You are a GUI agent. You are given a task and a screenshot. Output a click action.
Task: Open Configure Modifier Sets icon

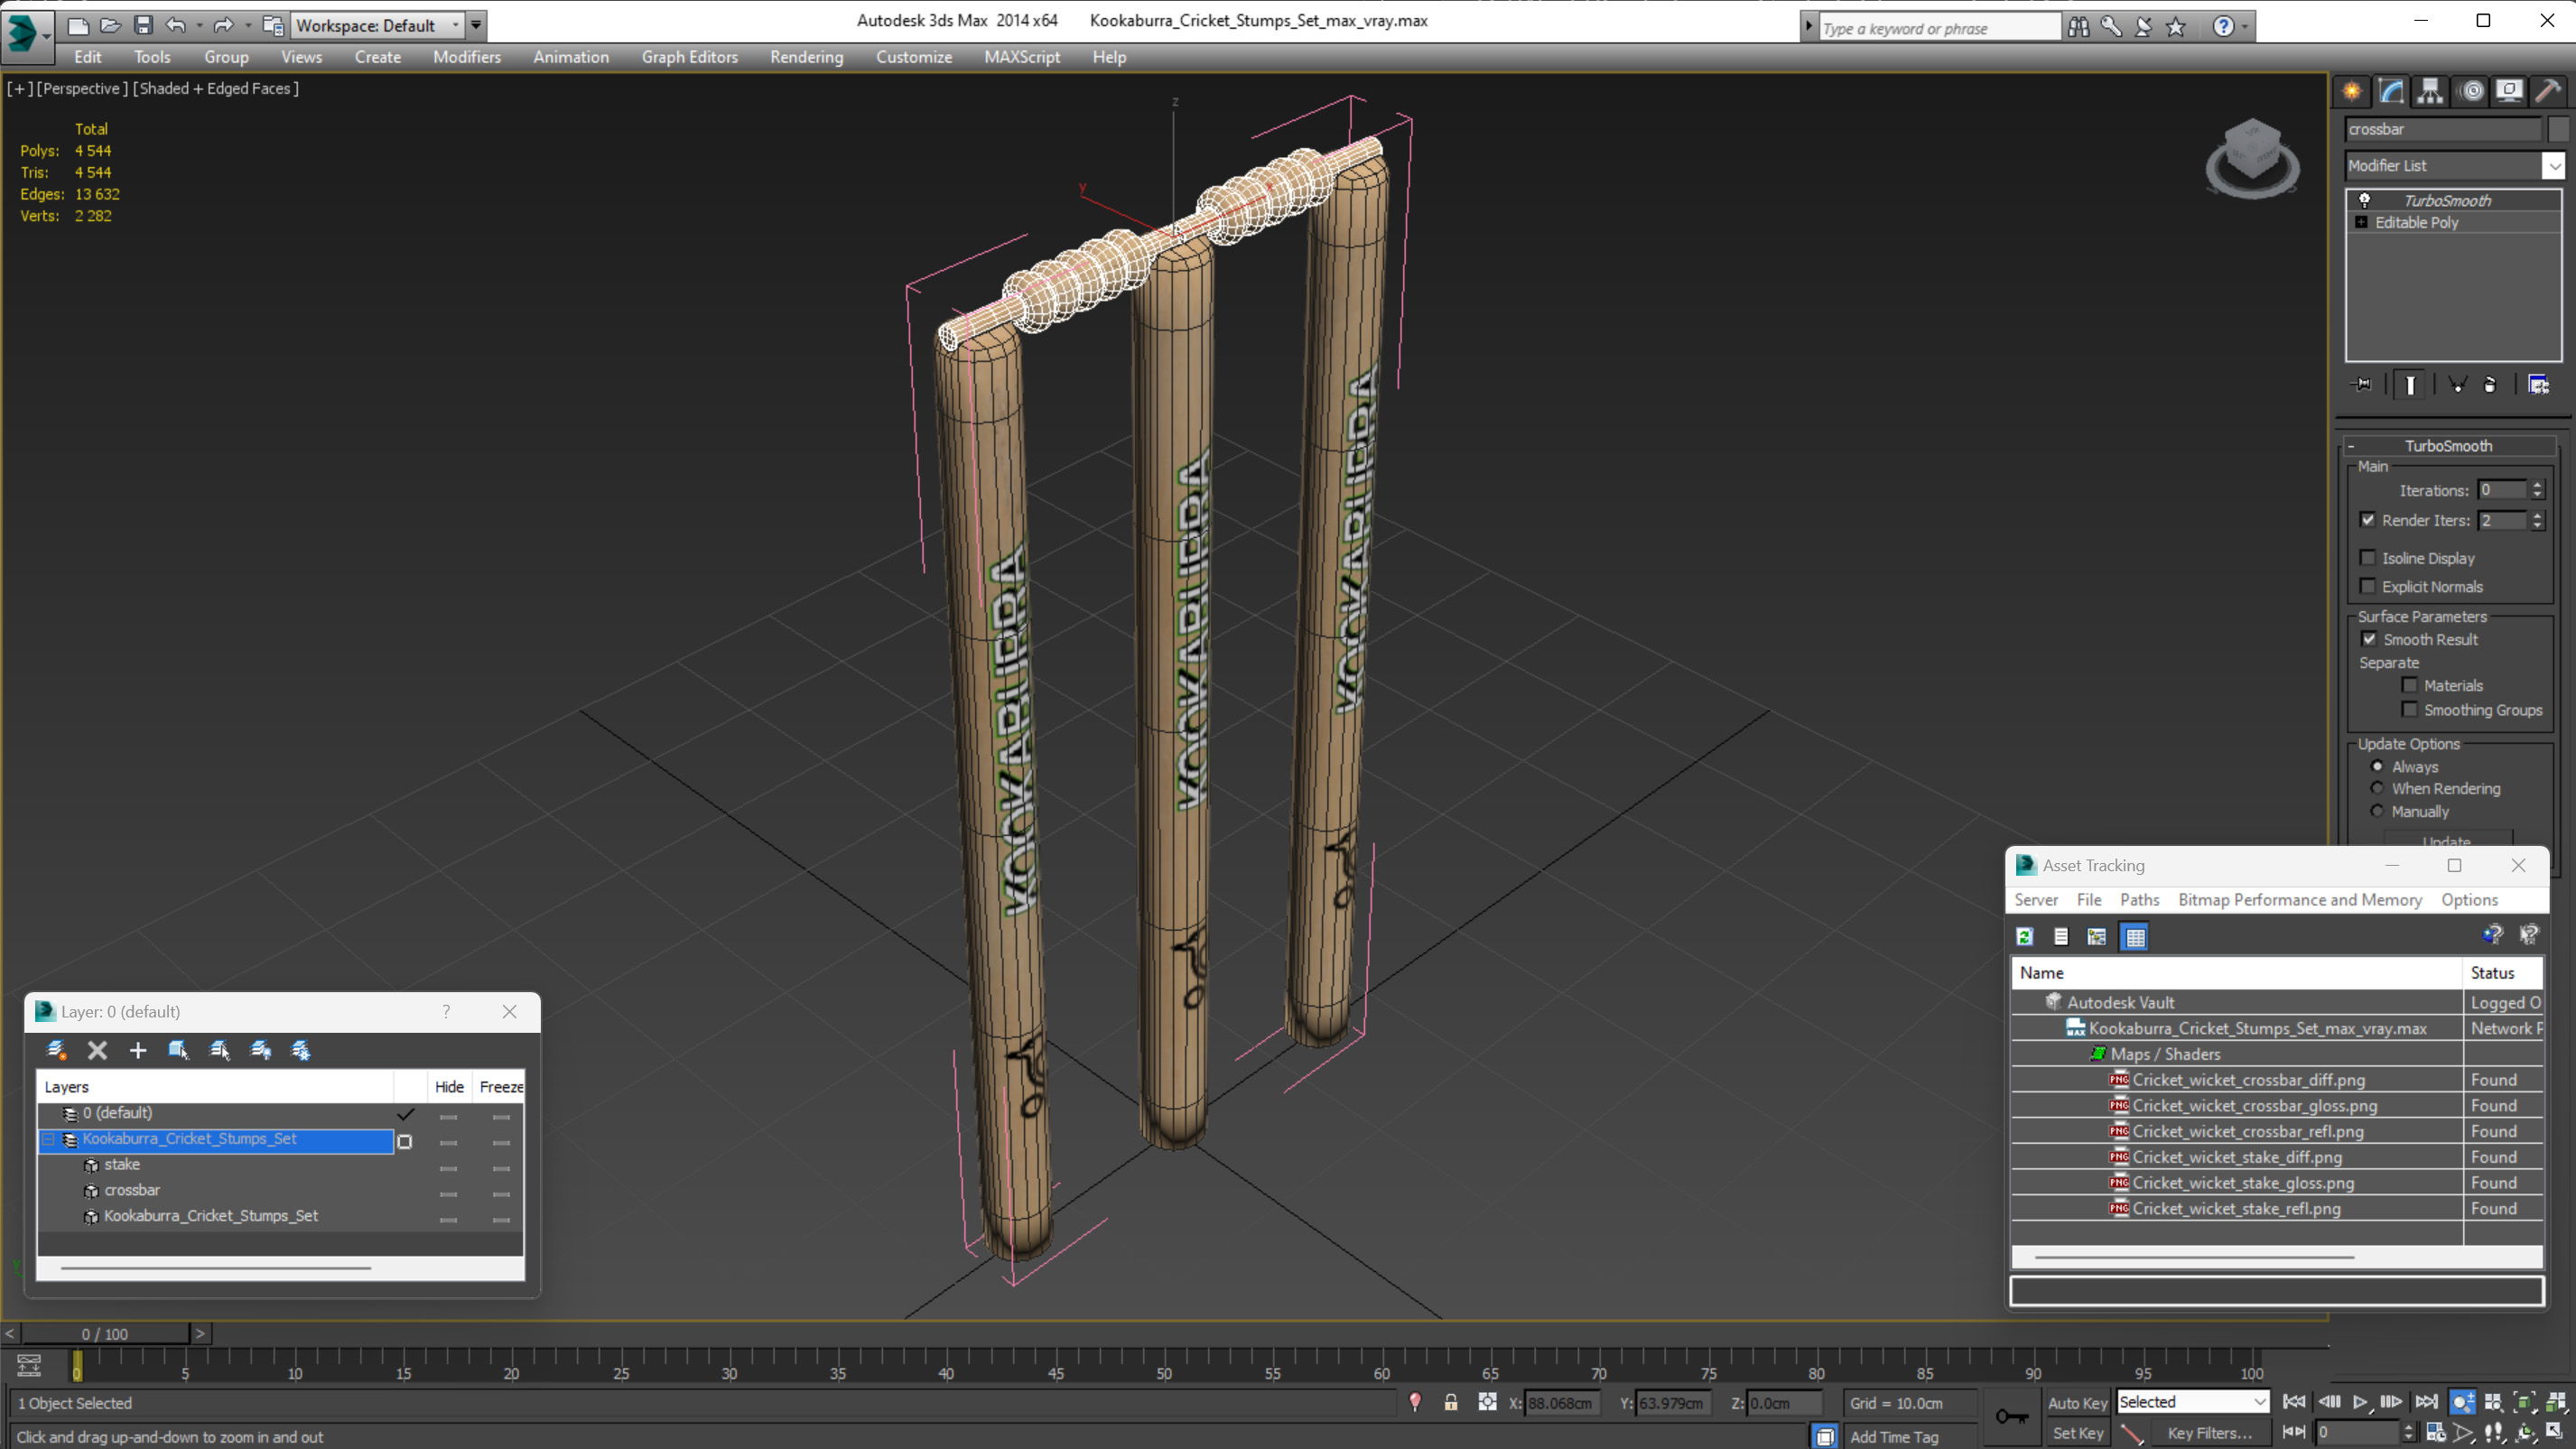click(2538, 385)
